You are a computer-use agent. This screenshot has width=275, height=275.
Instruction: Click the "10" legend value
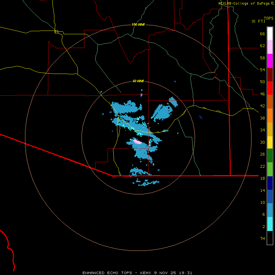[262, 202]
